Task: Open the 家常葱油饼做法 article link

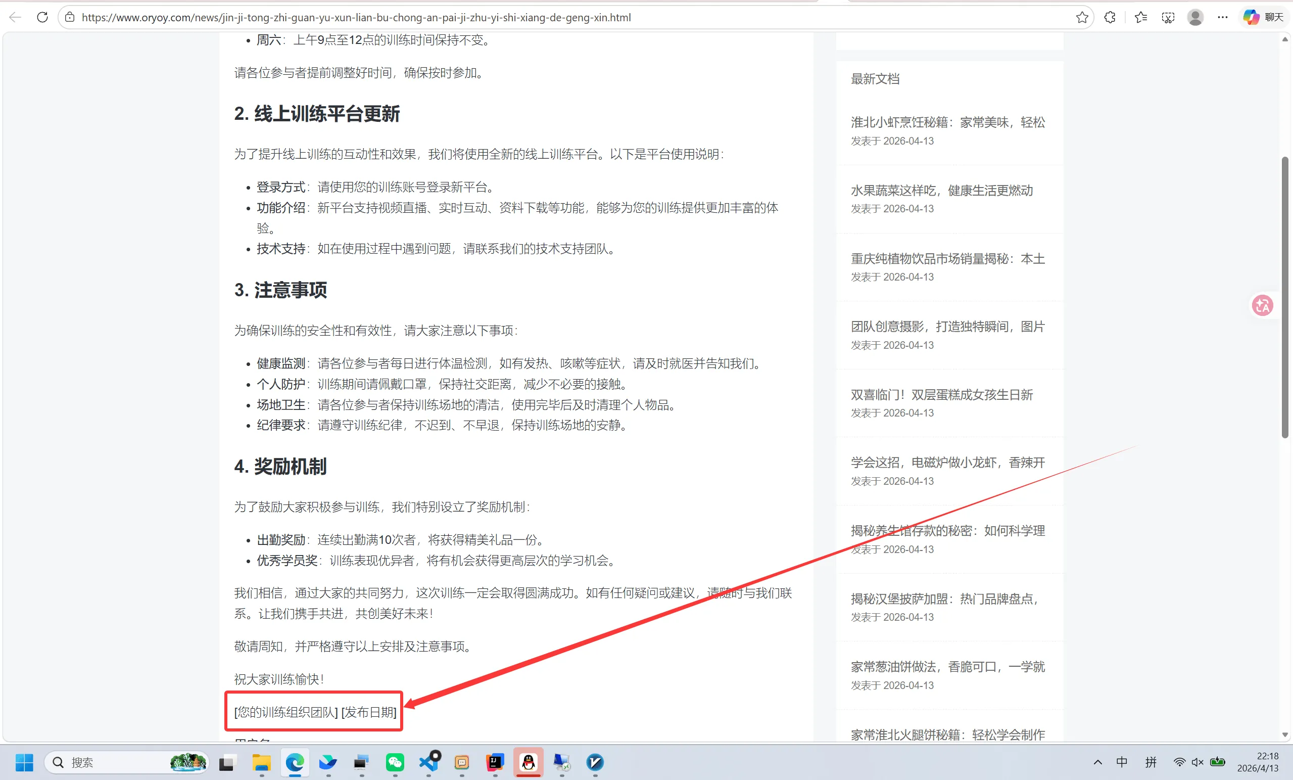Action: 947,667
